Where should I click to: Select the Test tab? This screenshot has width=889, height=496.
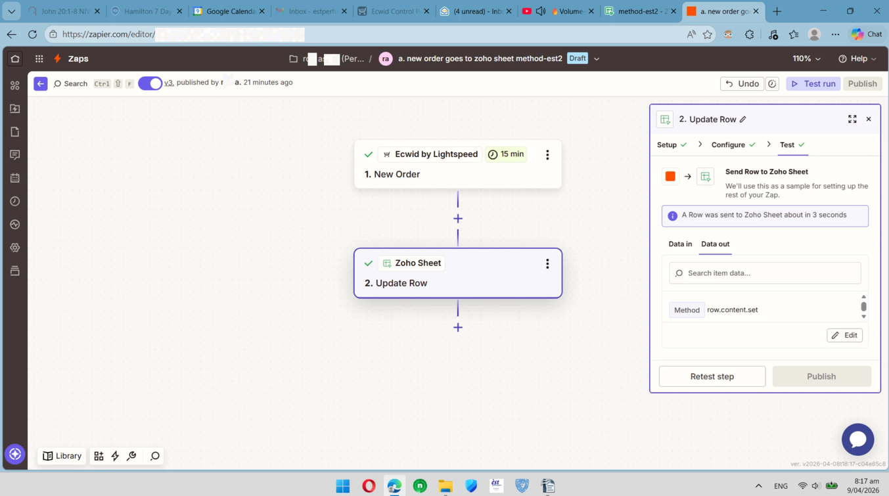(x=792, y=145)
